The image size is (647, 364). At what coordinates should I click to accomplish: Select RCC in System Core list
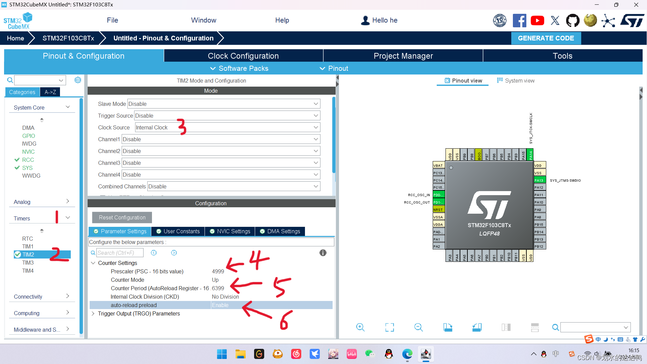coord(28,160)
